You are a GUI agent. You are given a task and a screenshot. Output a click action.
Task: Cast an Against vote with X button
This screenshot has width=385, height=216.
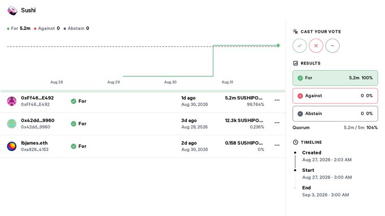pyautogui.click(x=316, y=46)
